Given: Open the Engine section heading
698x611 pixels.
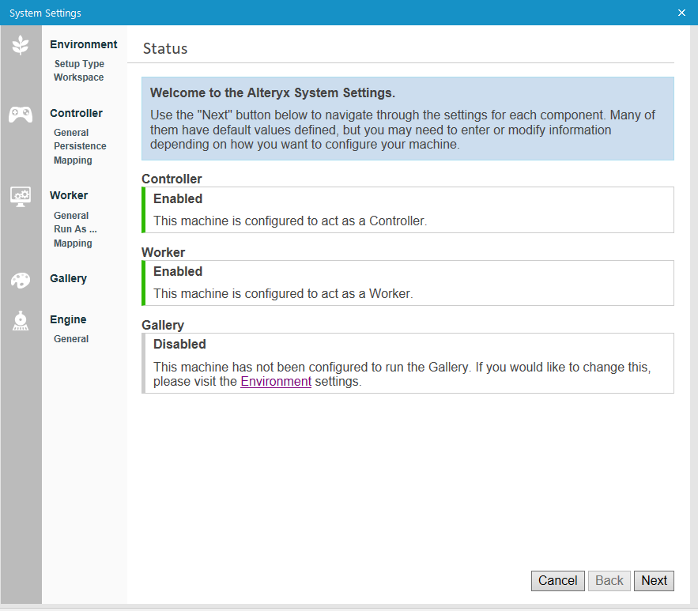Looking at the screenshot, I should pos(68,319).
